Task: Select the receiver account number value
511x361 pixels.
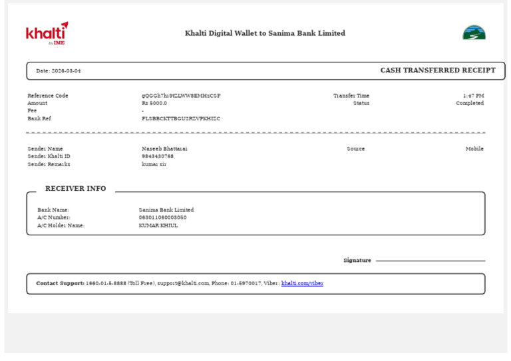Action: (162, 217)
